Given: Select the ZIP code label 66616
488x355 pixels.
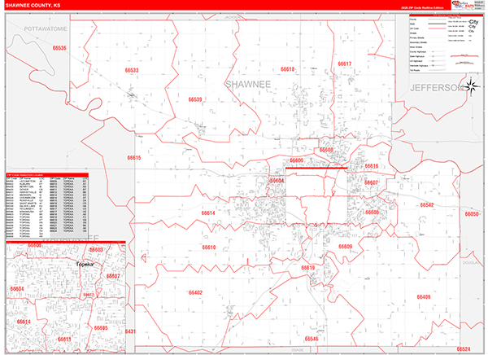Looking at the screenshot, I should (372, 166).
